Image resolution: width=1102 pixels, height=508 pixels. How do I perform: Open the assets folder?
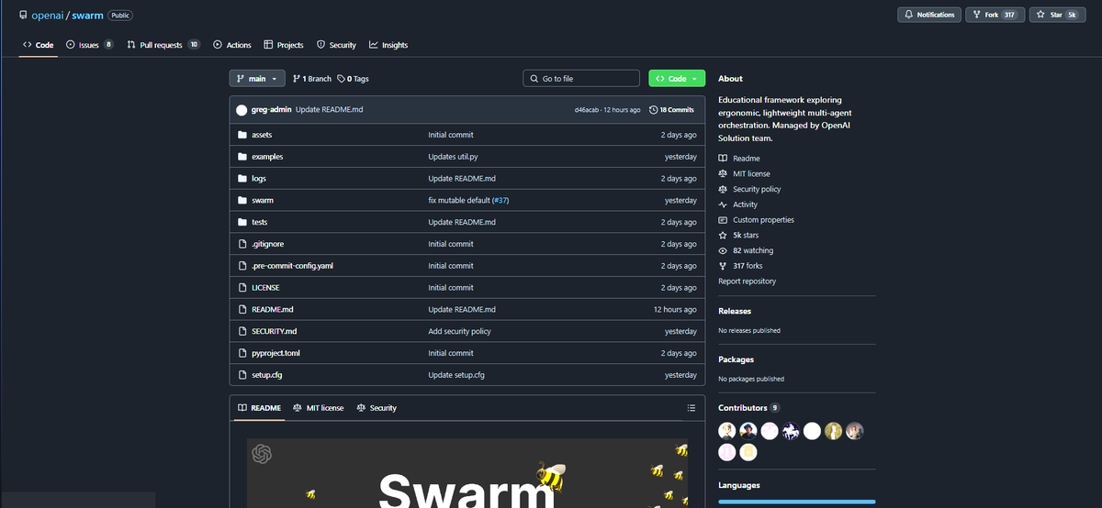261,135
